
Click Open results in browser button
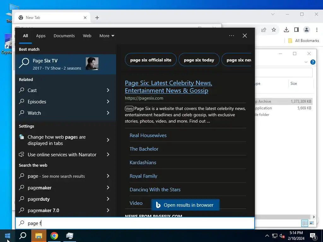(185, 205)
